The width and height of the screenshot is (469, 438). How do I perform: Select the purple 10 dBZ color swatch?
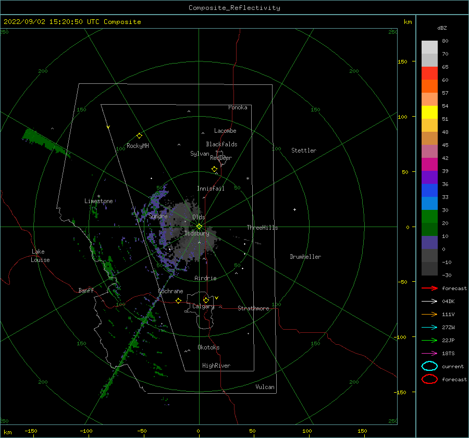coord(429,242)
